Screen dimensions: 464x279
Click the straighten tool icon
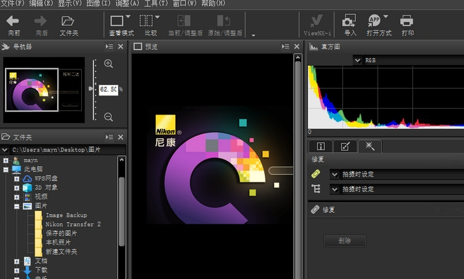(316, 189)
